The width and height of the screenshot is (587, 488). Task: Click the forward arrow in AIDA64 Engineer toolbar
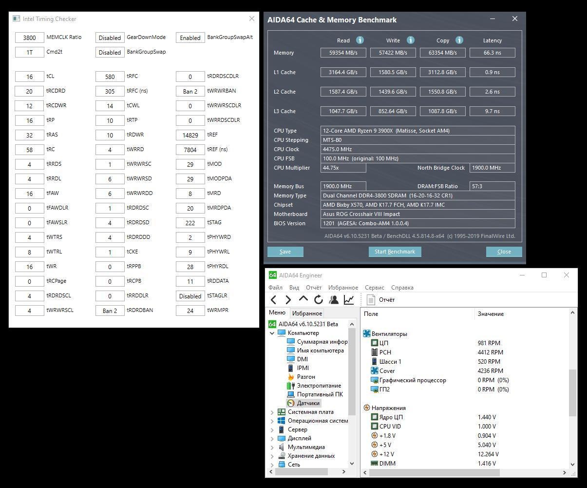pyautogui.click(x=288, y=300)
